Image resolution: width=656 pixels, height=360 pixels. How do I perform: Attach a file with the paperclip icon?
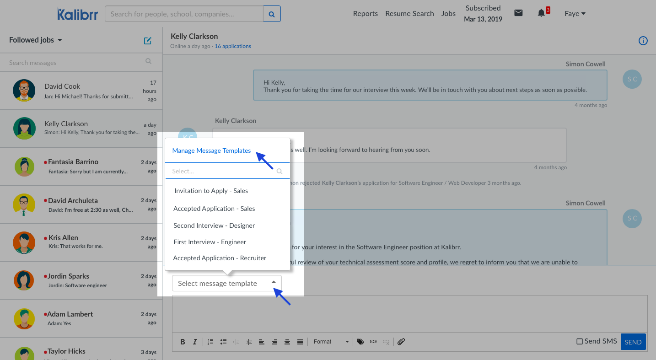point(401,341)
